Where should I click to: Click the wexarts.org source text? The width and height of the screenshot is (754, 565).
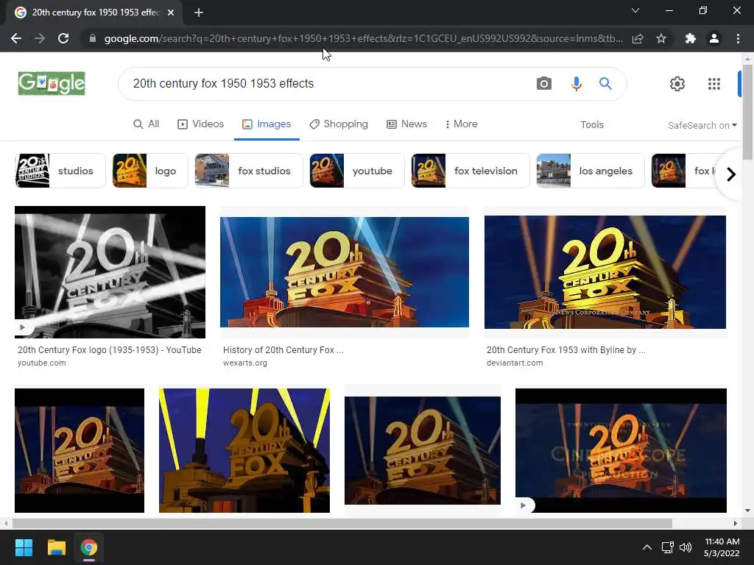(x=244, y=363)
